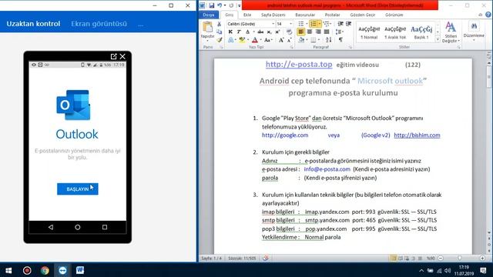Open Word help with the question mark

488,15
